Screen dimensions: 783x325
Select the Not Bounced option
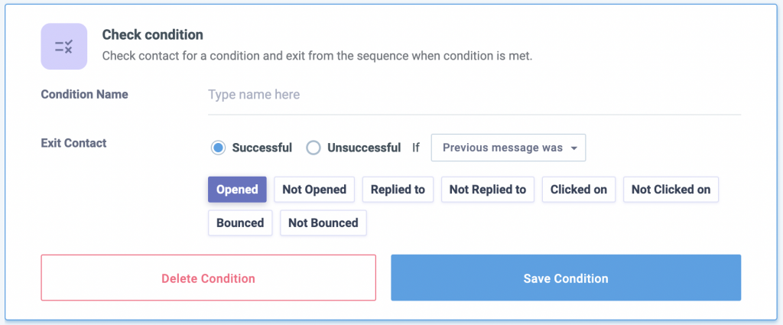(x=323, y=223)
